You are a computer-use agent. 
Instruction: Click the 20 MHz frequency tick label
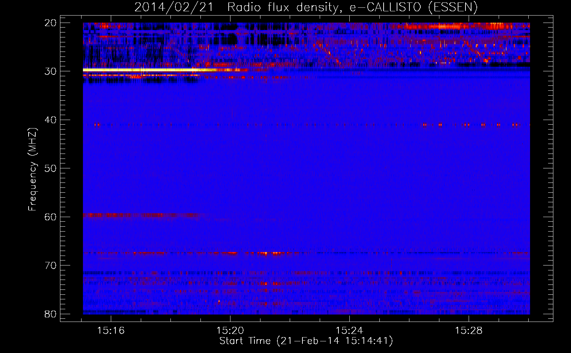click(51, 23)
